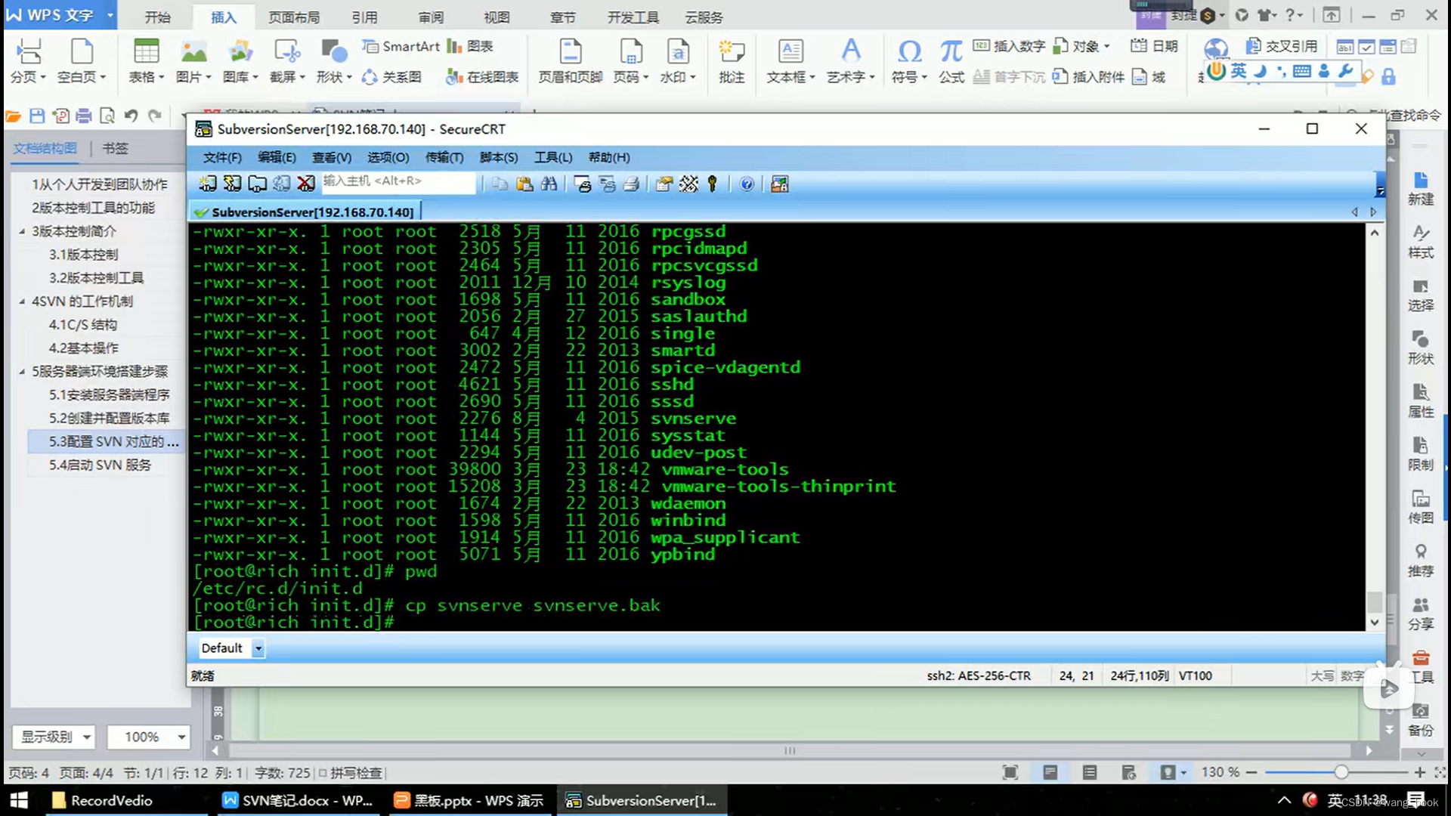Collapse the 3版本控制简介 tree node
Screen dimensions: 1451x816
coord(22,231)
